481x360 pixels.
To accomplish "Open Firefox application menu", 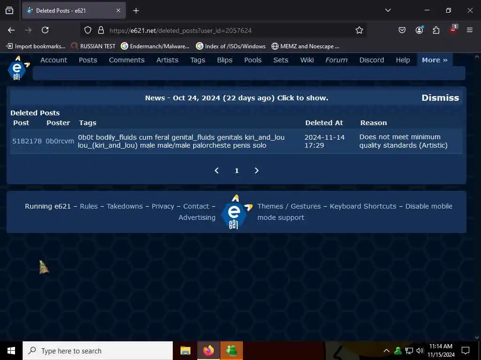I will click(x=470, y=30).
